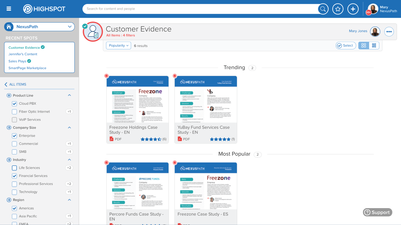This screenshot has height=225, width=401.
Task: Click the Freezone Case Study - ES title
Action: (203, 214)
